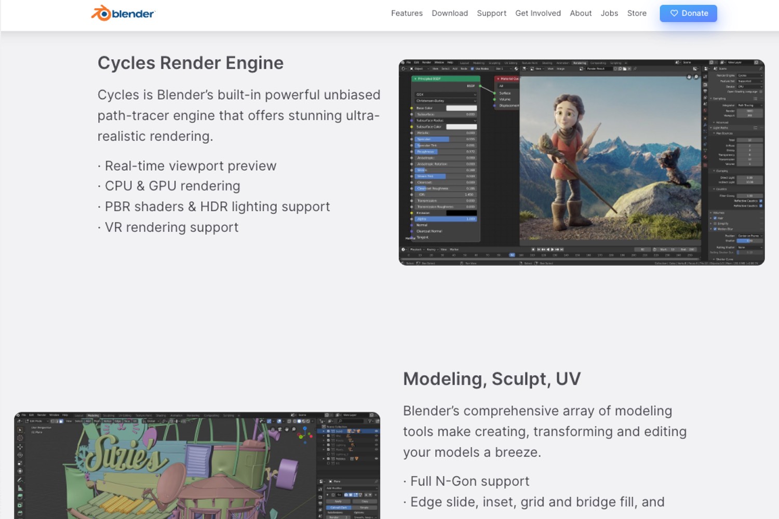Click "Full N-Gon support" bullet text
The width and height of the screenshot is (779, 519).
(x=470, y=481)
